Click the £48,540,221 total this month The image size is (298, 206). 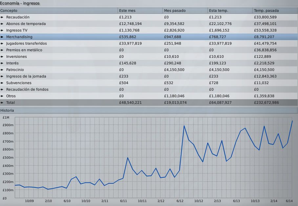[x=130, y=103]
